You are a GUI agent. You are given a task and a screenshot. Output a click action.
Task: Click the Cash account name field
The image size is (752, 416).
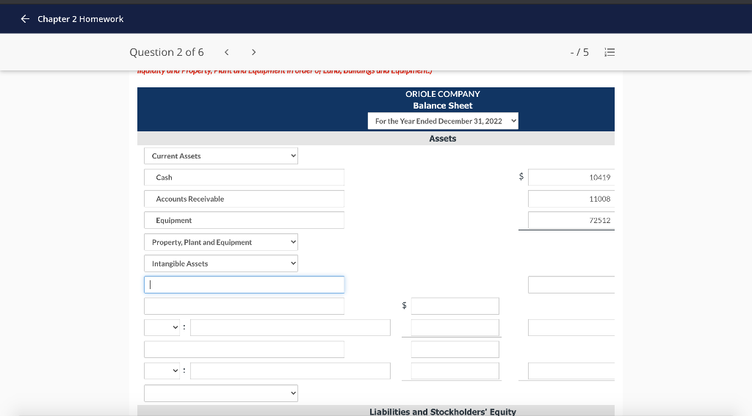click(x=244, y=178)
